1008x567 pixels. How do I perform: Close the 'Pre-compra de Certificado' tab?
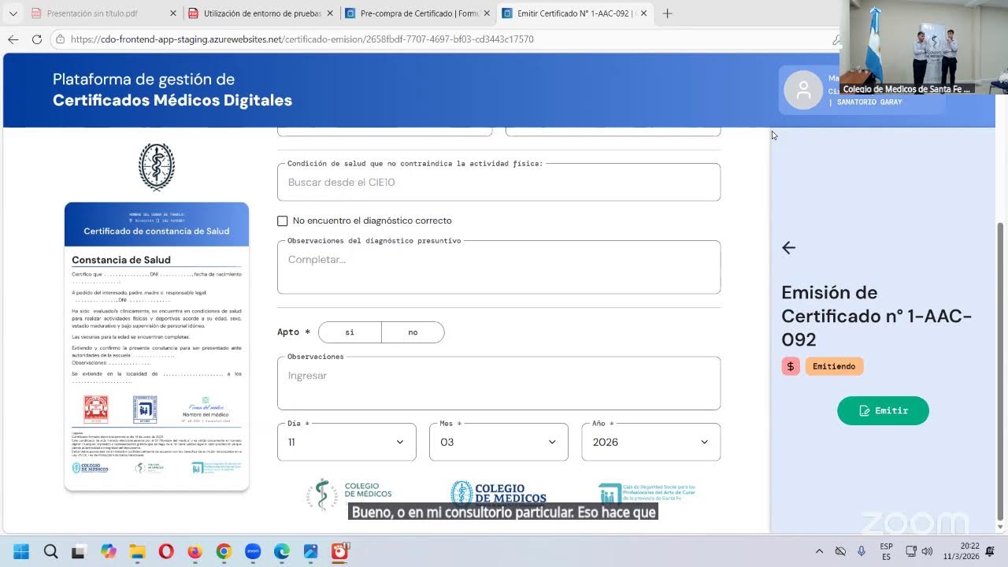pos(487,13)
